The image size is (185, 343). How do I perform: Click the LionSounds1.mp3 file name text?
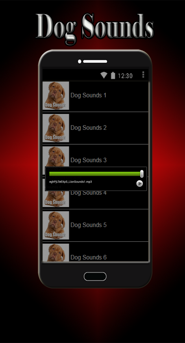[70, 182]
